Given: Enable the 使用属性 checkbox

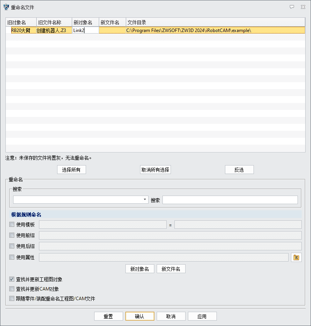Looking at the screenshot, I should pyautogui.click(x=12, y=257).
